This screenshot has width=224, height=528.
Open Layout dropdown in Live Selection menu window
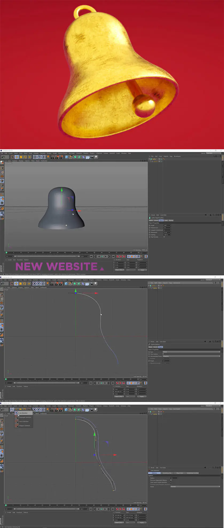point(213,406)
